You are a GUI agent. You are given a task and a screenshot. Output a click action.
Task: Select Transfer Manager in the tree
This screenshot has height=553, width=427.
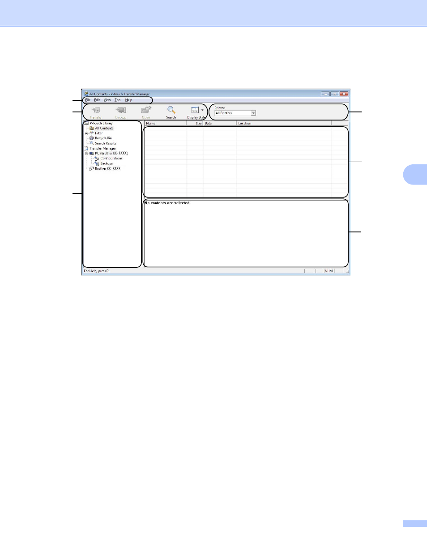point(103,149)
